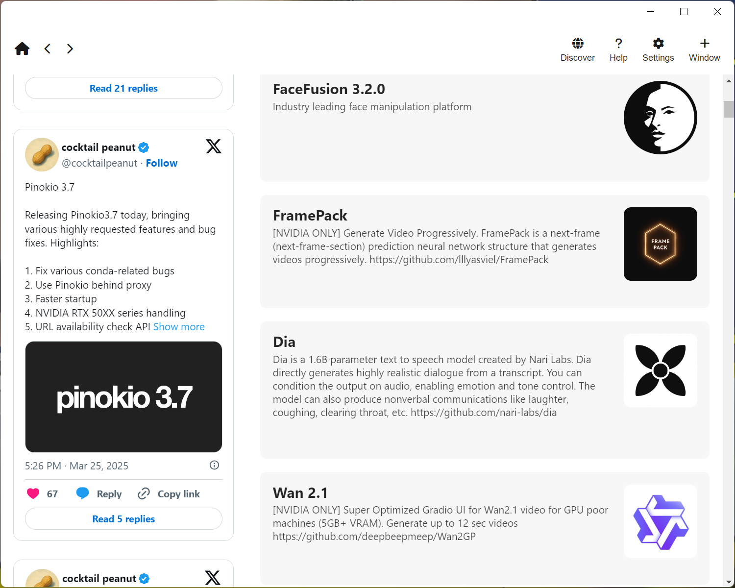Click tweet info circle icon
The height and width of the screenshot is (588, 735).
[214, 465]
